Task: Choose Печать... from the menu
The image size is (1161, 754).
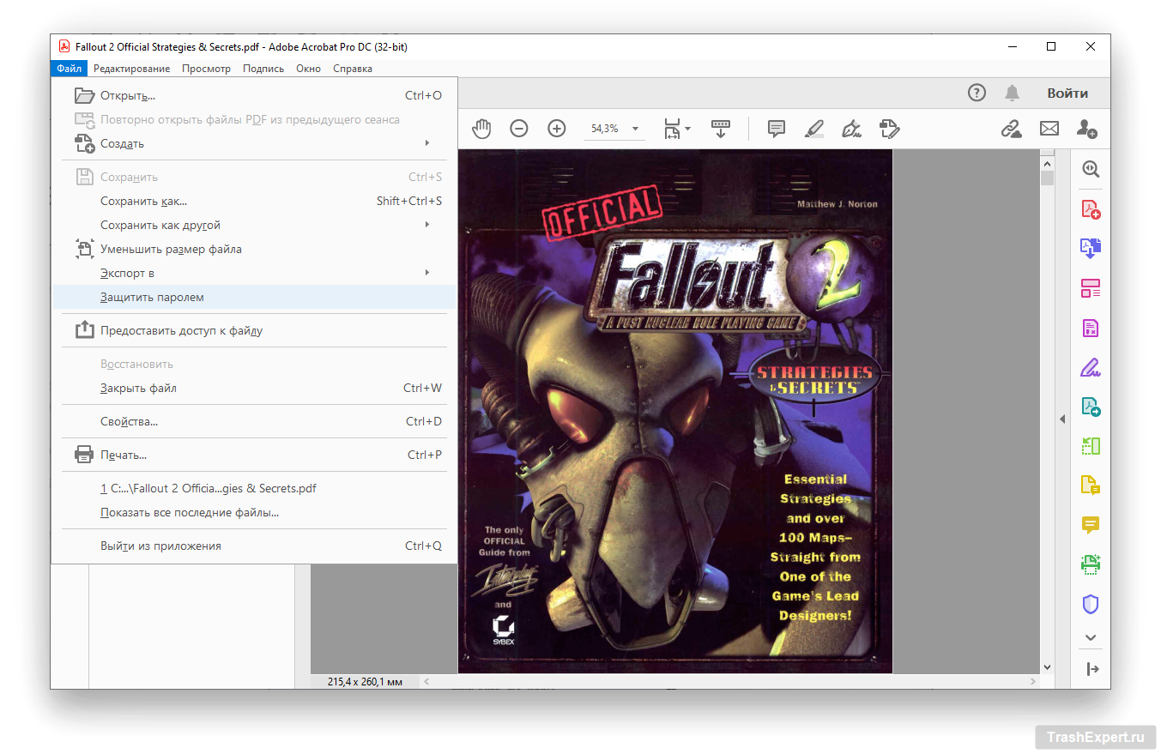Action: [255, 455]
